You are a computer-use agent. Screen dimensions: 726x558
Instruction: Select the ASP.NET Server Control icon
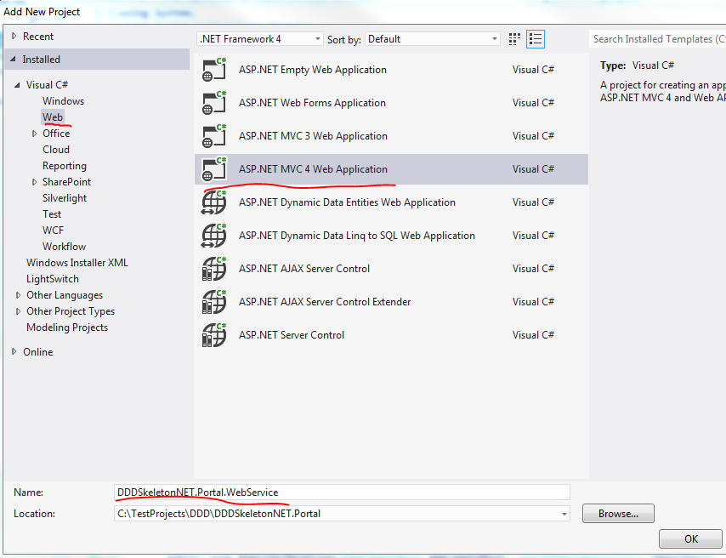coord(214,335)
